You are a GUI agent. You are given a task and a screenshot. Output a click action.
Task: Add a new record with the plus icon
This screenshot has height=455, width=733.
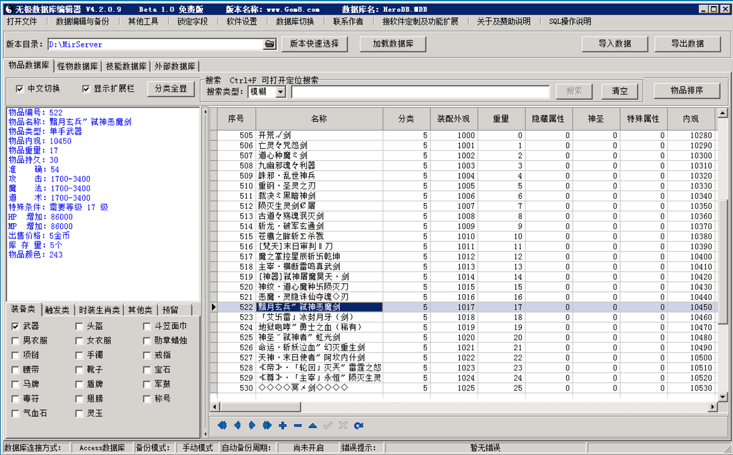(x=282, y=426)
